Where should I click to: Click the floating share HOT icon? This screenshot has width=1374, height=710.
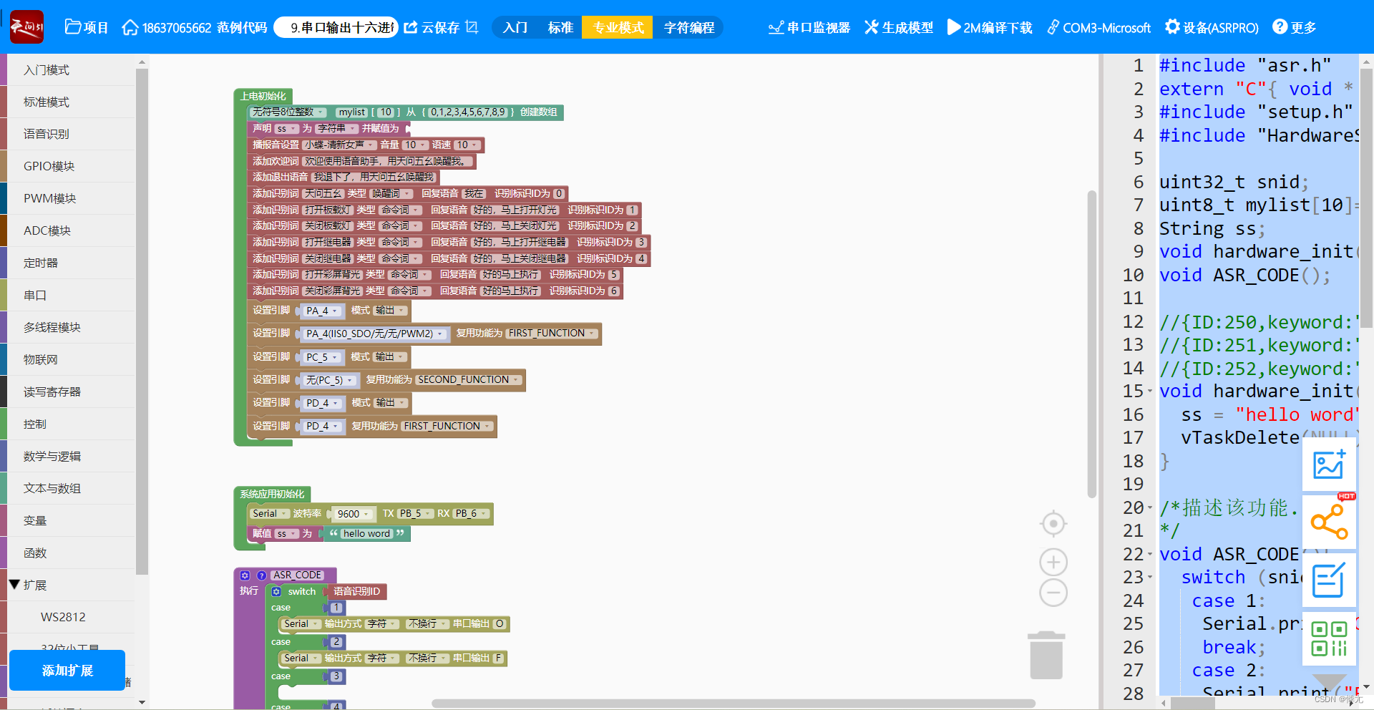(1329, 521)
